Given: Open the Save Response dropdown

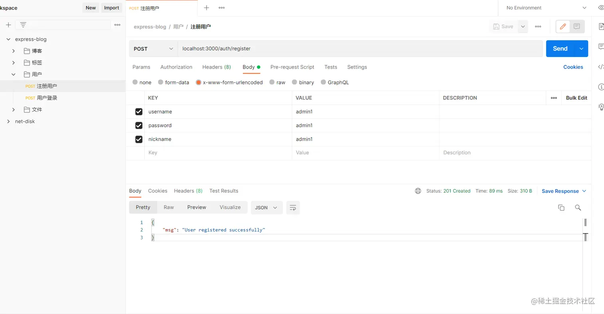Looking at the screenshot, I should click(564, 191).
